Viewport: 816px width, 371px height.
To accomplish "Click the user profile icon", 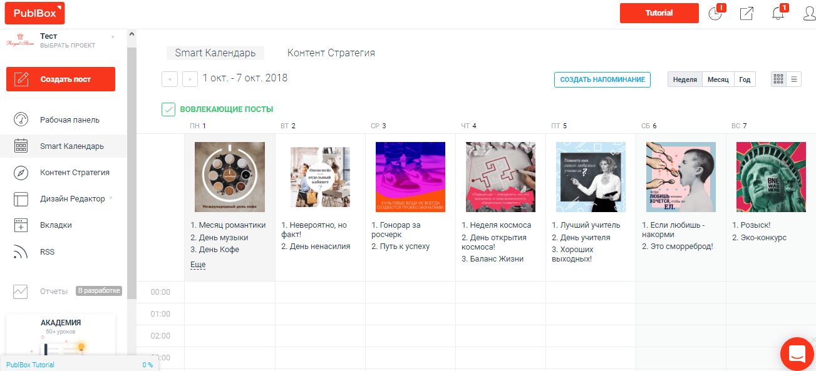I will [x=809, y=14].
